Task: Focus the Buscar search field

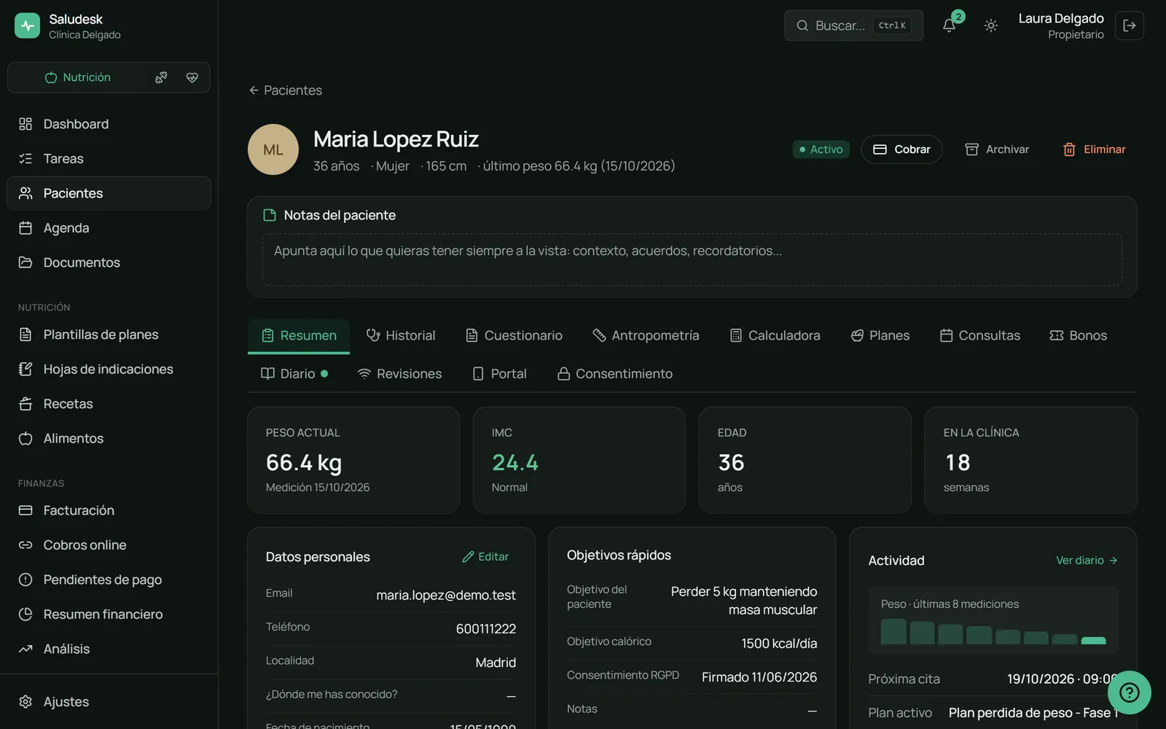Action: (x=853, y=26)
